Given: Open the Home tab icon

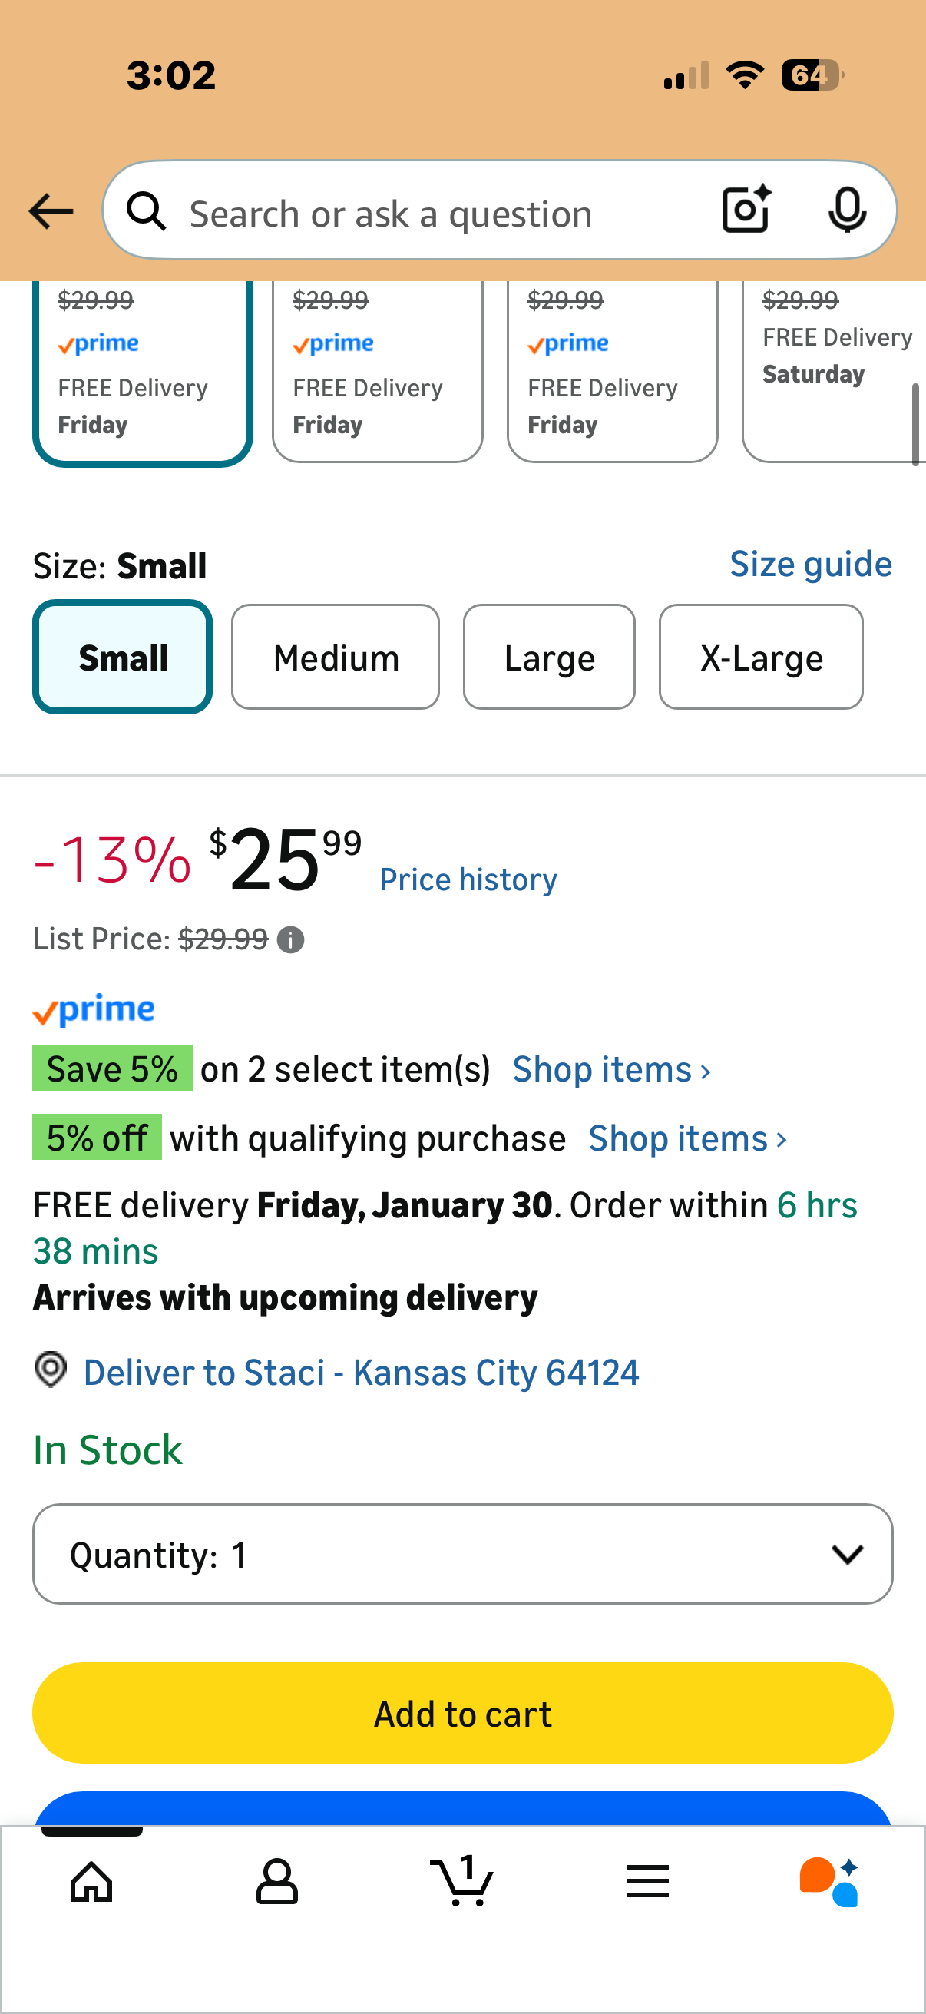Looking at the screenshot, I should (91, 1881).
